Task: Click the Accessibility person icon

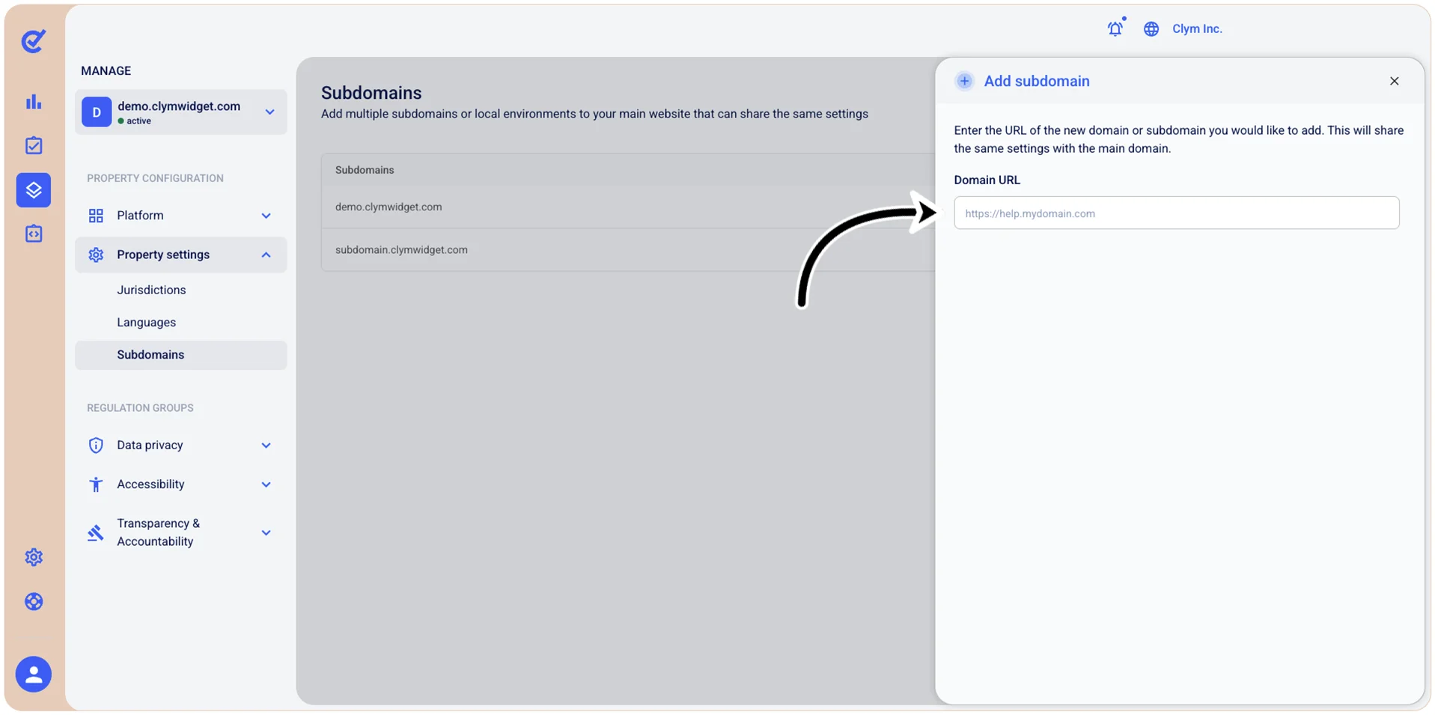Action: coord(96,484)
